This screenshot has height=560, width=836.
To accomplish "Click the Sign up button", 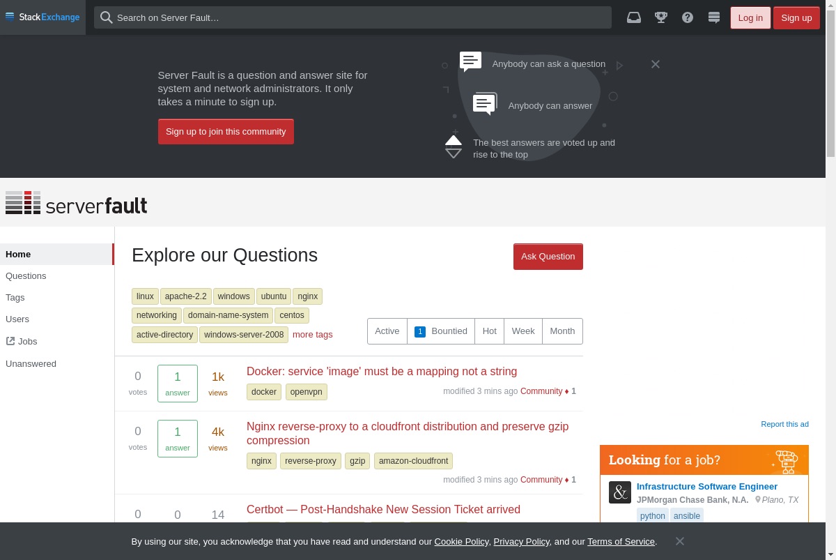I will 796,17.
